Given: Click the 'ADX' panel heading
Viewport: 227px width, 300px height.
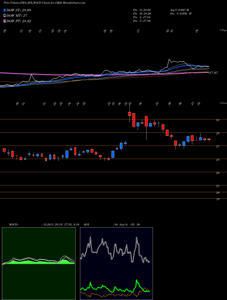Looking at the screenshot, I should (87, 225).
